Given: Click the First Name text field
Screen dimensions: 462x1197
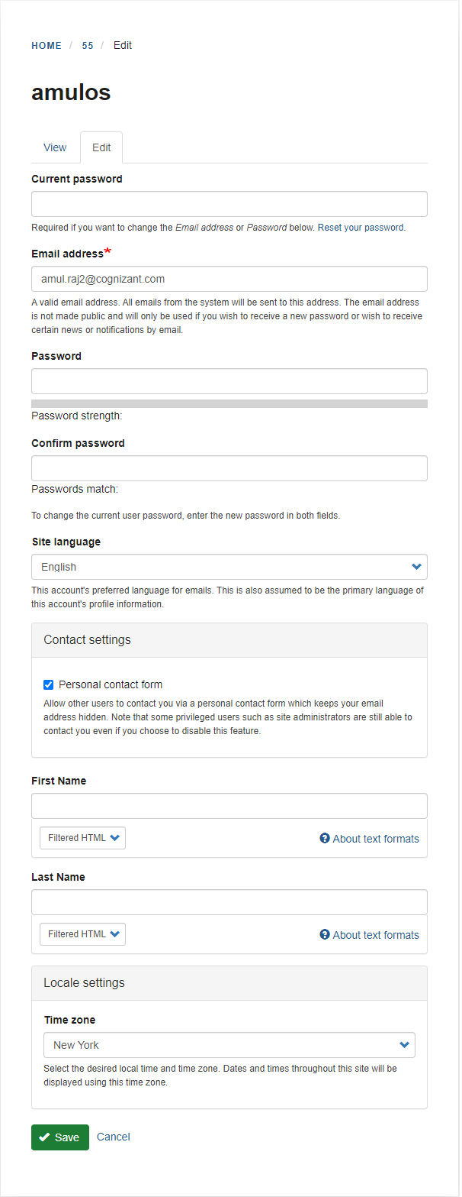Looking at the screenshot, I should tap(229, 806).
